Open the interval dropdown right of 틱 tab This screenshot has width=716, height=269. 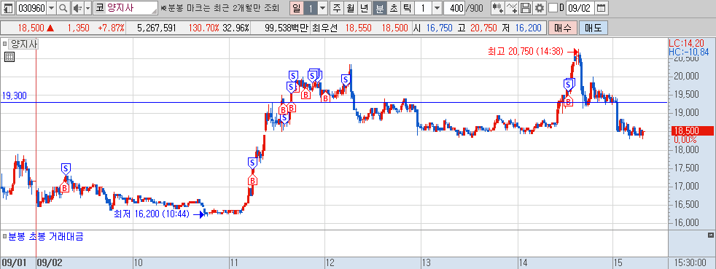click(437, 8)
